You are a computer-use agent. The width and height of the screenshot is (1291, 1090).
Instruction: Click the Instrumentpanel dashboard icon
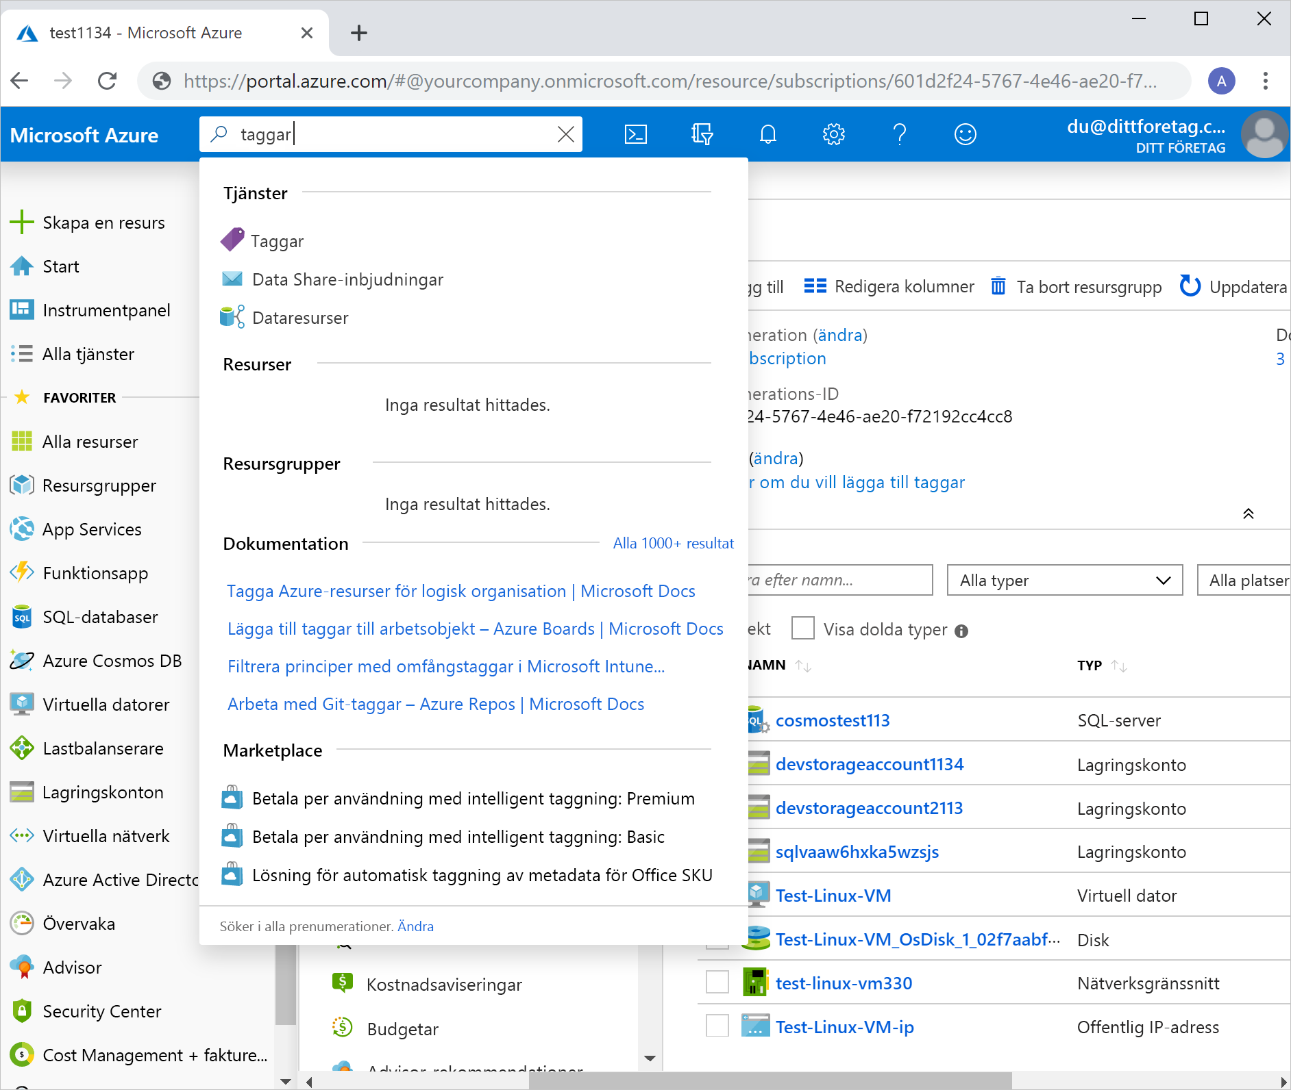click(x=21, y=309)
